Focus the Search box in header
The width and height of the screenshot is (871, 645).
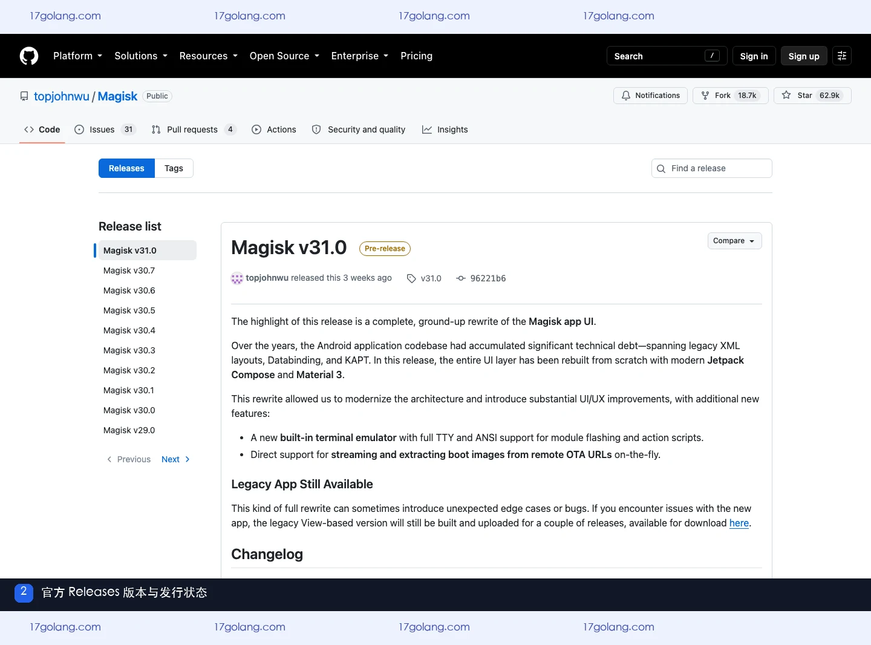click(667, 56)
